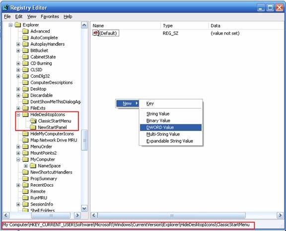Click the open ClassicStartMenu folder icon
The image size is (286, 231).
click(33, 120)
